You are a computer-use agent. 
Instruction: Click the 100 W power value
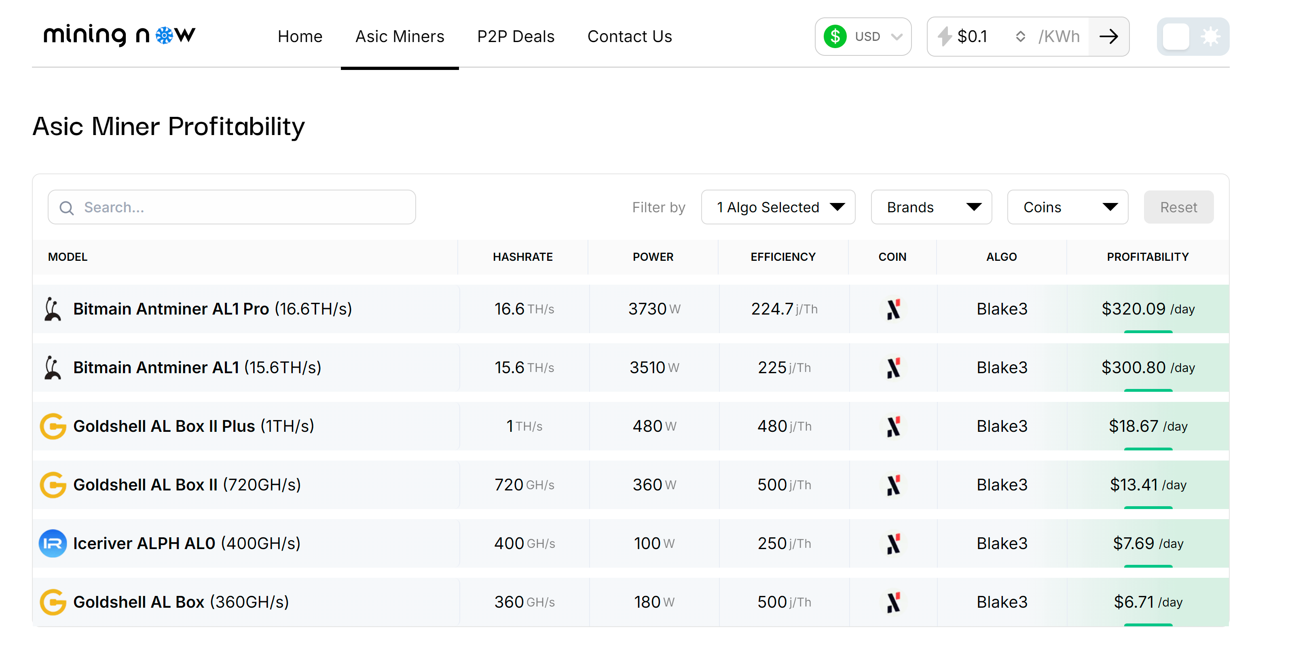(x=654, y=544)
